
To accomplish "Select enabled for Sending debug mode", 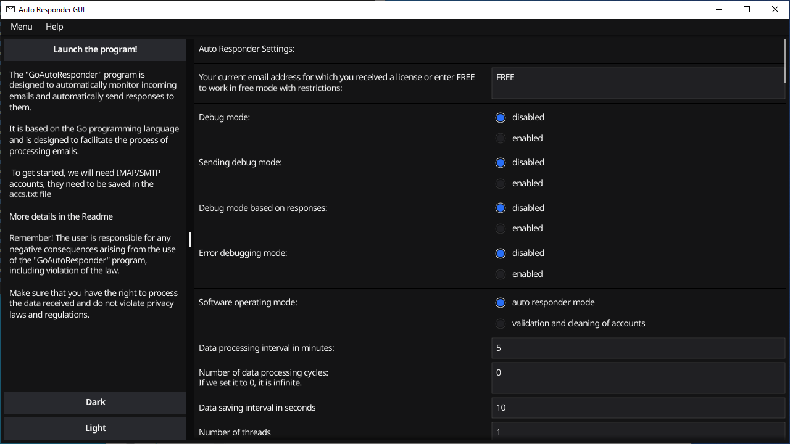I will (x=519, y=183).
